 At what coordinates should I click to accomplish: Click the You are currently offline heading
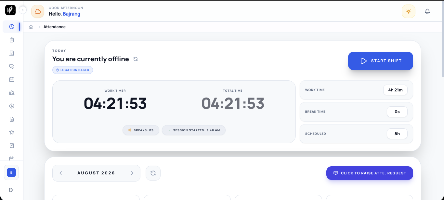click(91, 59)
